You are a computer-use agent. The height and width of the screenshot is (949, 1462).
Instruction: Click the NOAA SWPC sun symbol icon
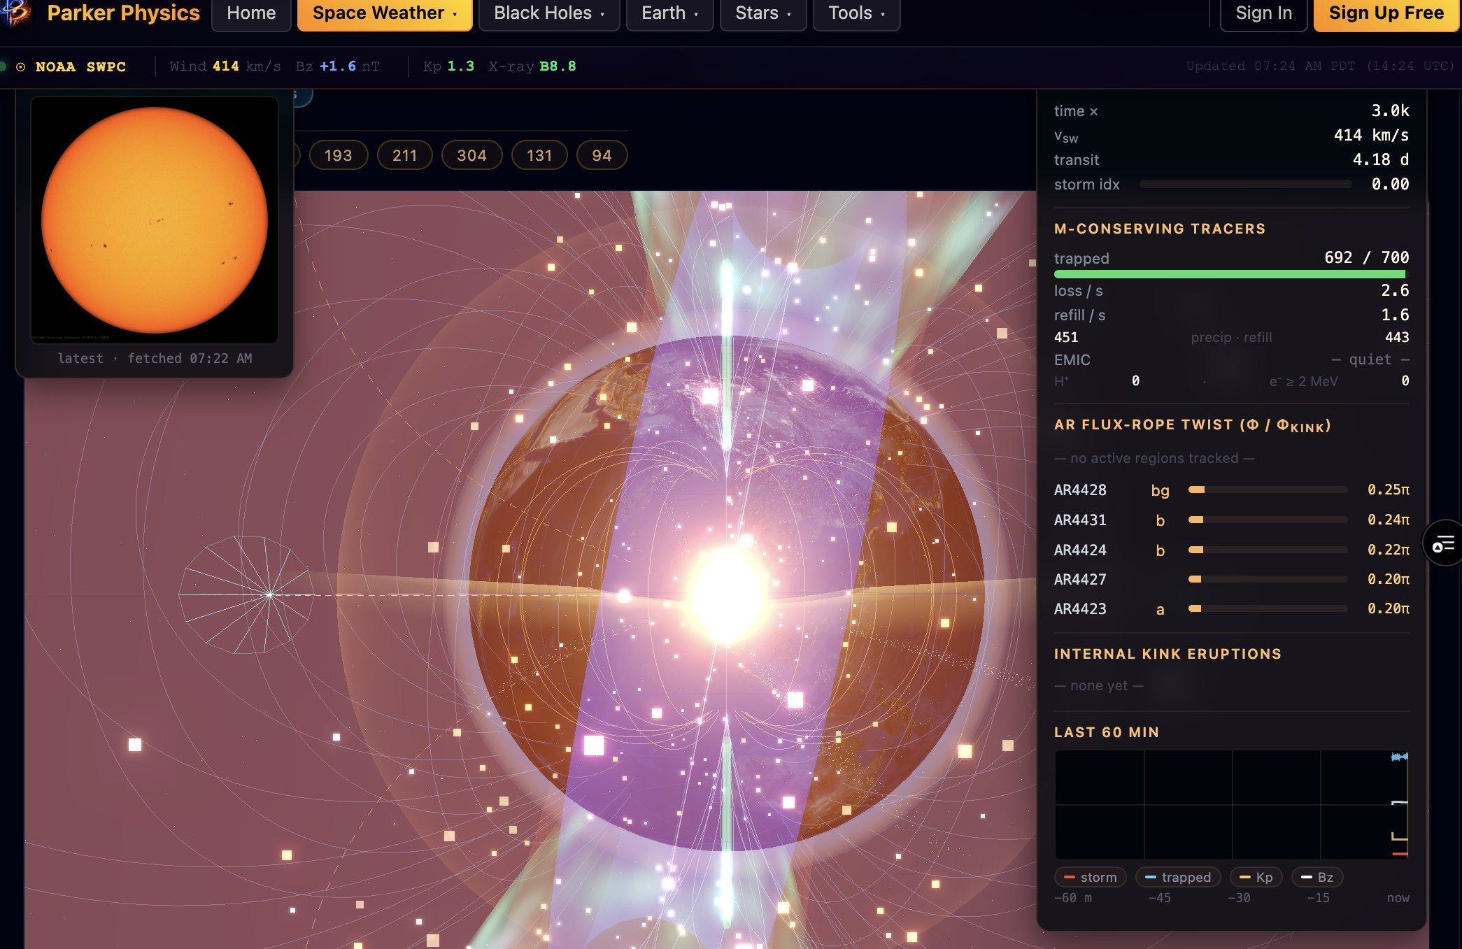[x=21, y=67]
